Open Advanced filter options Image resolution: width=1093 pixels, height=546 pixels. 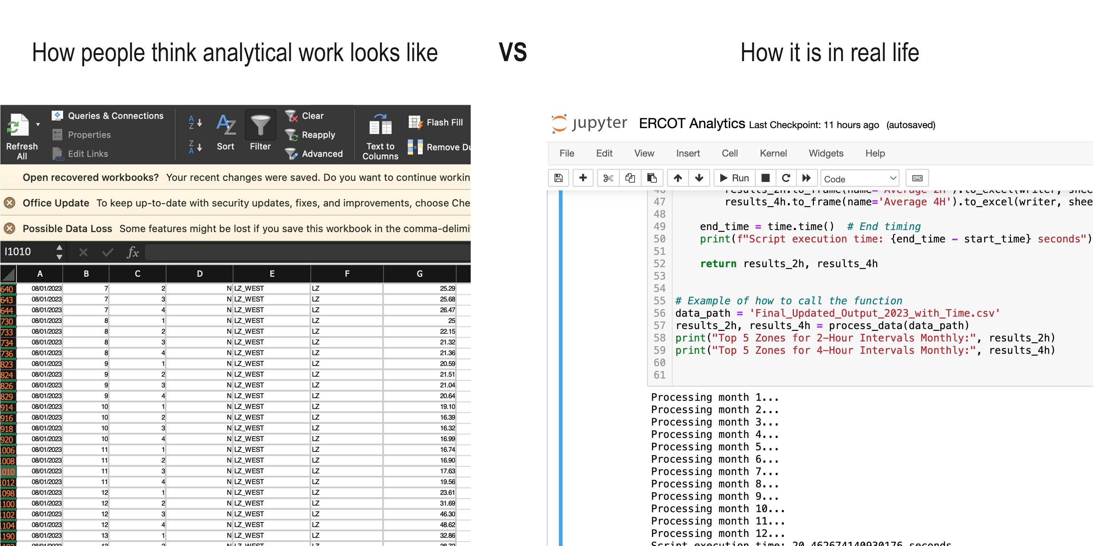pos(314,154)
